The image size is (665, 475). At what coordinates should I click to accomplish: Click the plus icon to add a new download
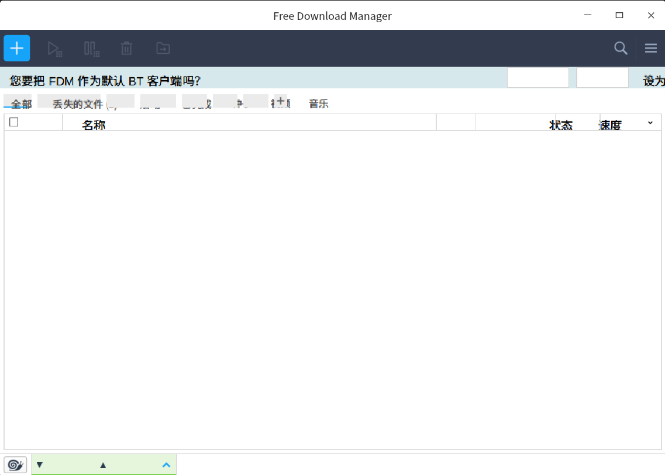click(16, 48)
